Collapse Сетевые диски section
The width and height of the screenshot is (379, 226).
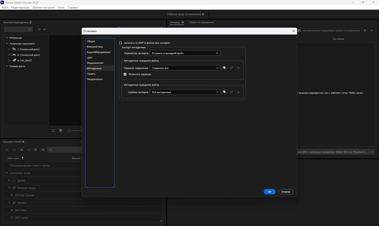tap(7, 66)
